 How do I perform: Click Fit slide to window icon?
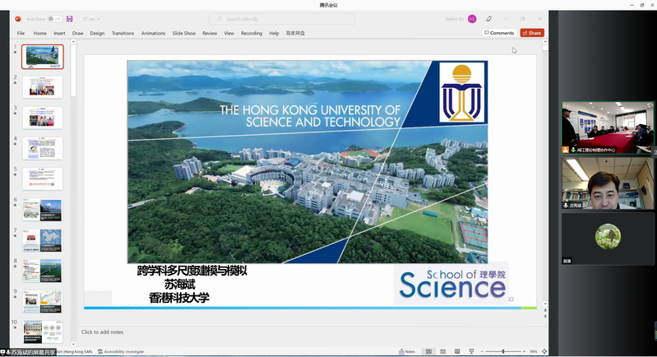tap(544, 351)
